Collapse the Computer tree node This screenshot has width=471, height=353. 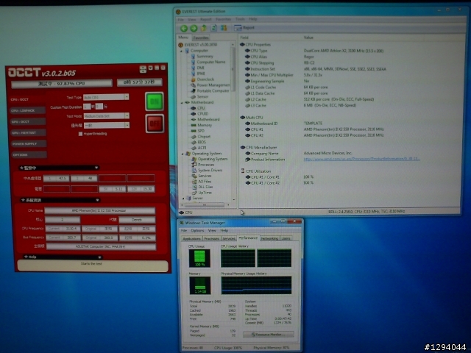(182, 51)
